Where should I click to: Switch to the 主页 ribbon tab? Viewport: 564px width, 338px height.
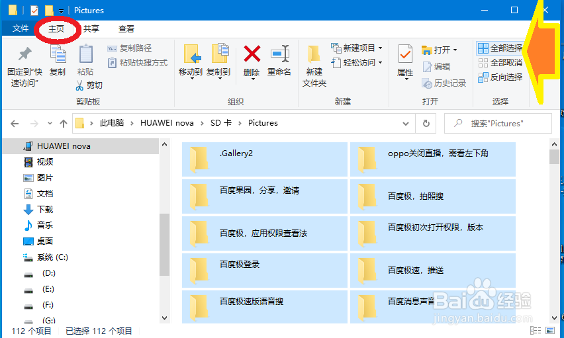coord(56,28)
